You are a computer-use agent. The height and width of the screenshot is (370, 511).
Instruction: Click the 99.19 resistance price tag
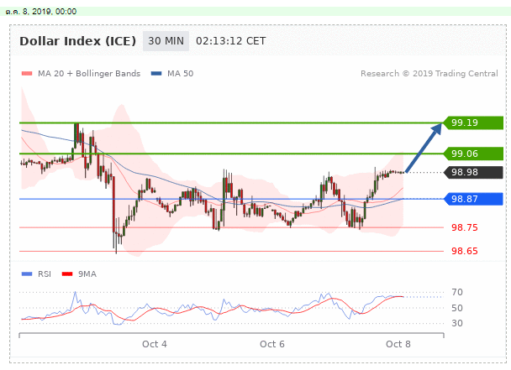pos(473,123)
